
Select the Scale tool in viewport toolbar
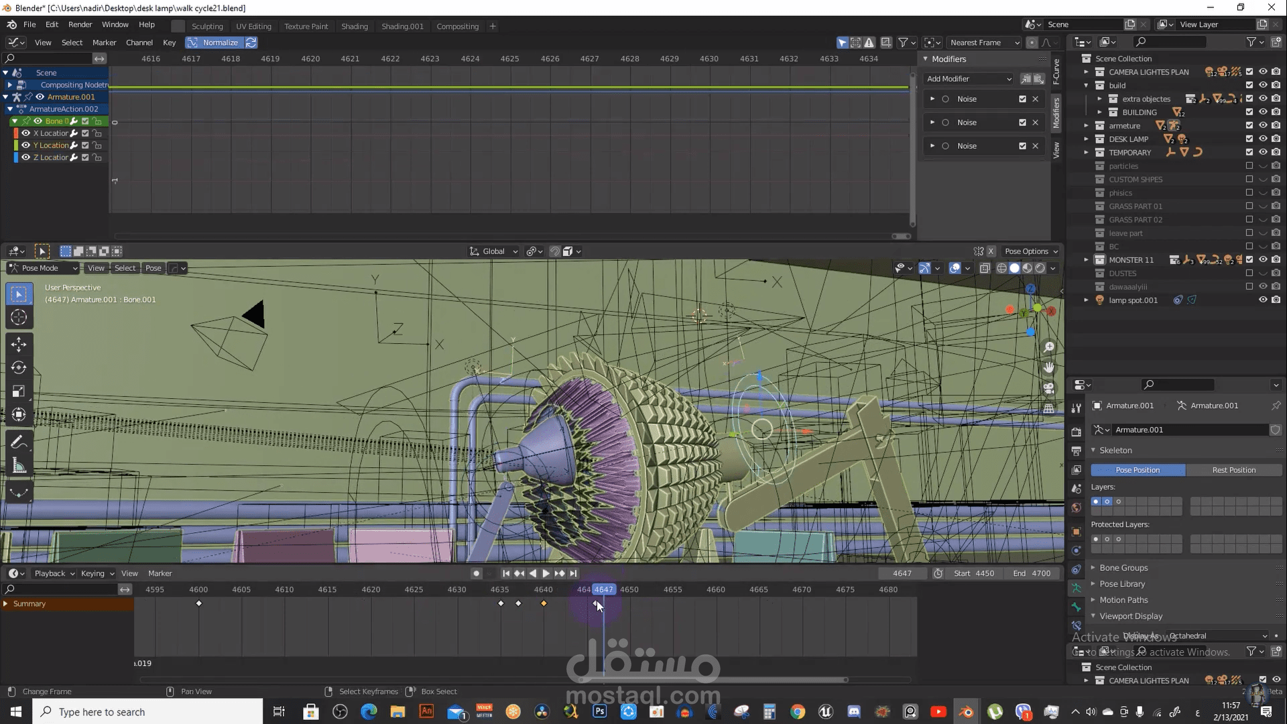click(19, 391)
